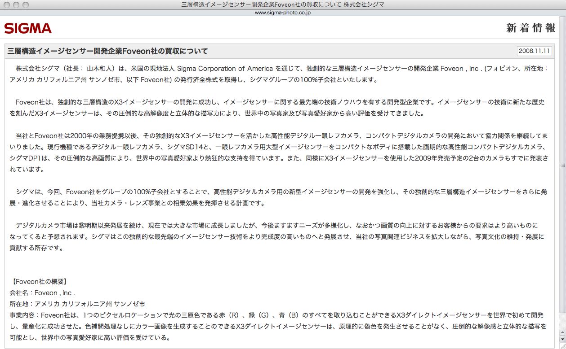Click the date box showing 2008.11.11
The image size is (566, 349).
(535, 51)
